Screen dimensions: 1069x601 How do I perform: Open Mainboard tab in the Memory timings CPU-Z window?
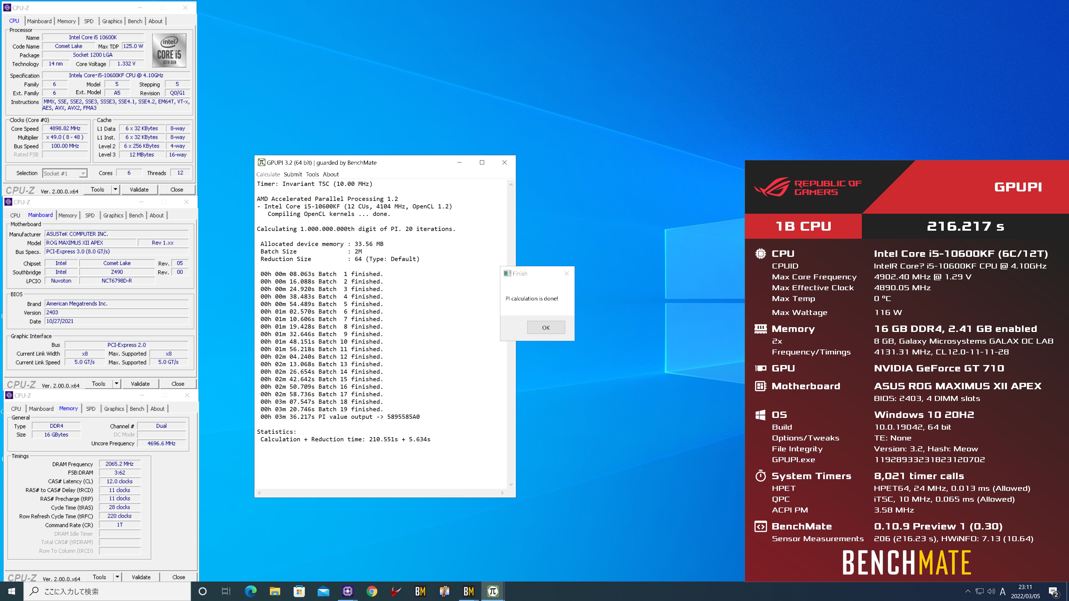[x=41, y=408]
